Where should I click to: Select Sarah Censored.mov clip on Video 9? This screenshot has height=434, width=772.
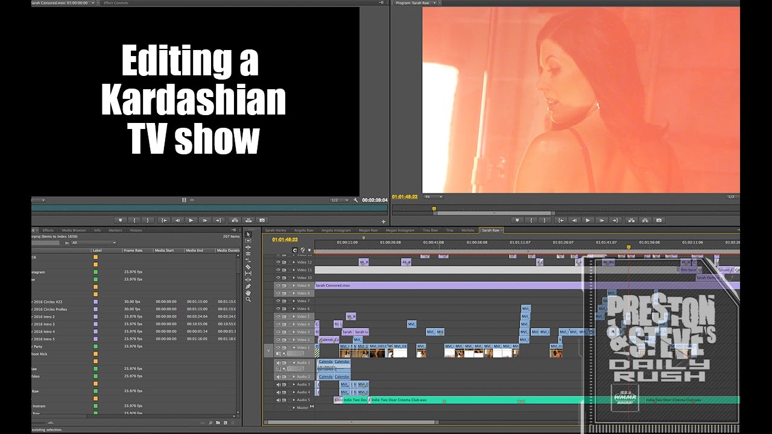(x=527, y=285)
